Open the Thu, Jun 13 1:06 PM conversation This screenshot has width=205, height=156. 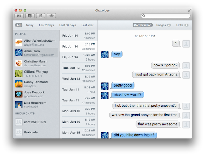coord(78,68)
